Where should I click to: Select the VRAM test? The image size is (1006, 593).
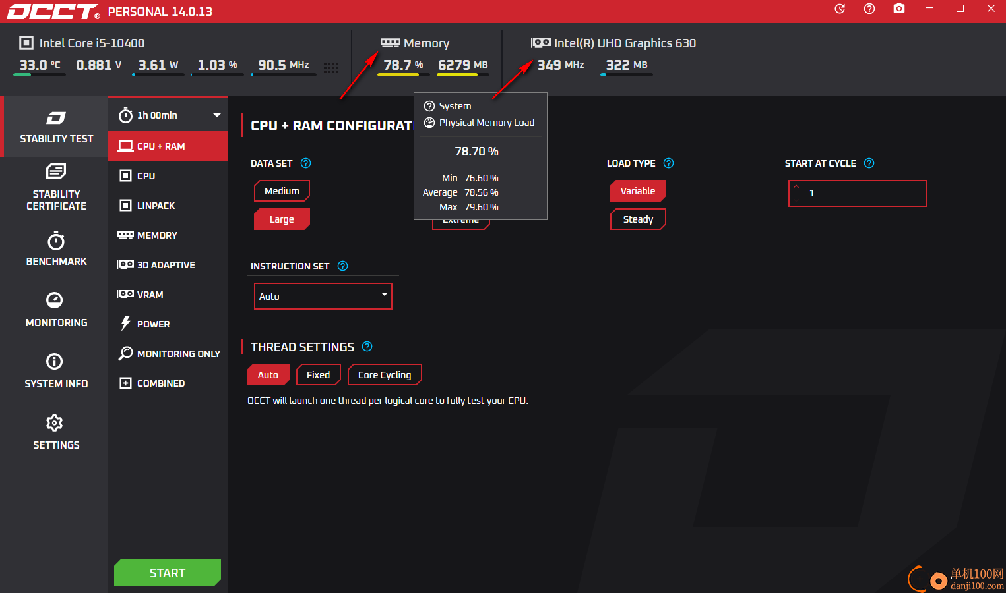click(168, 295)
